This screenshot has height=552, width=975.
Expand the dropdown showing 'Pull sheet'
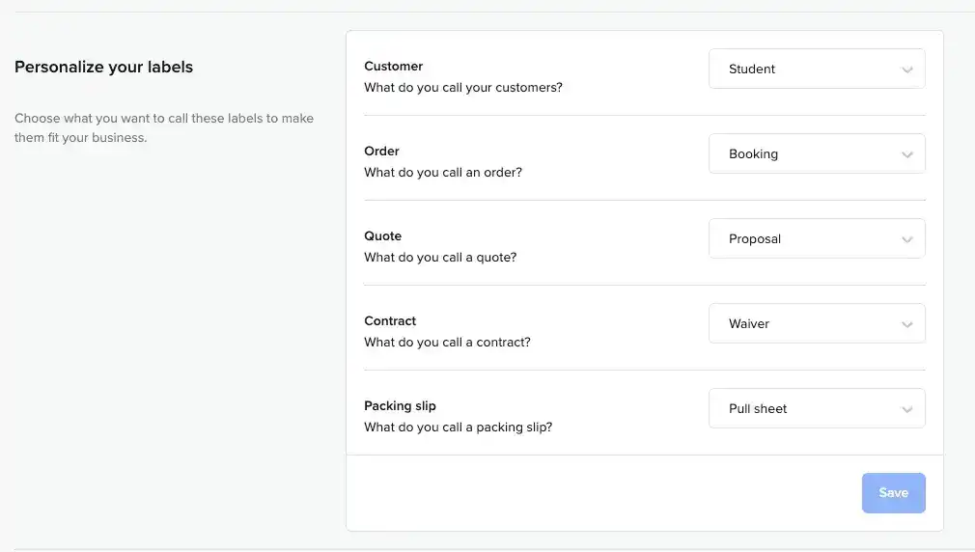816,409
